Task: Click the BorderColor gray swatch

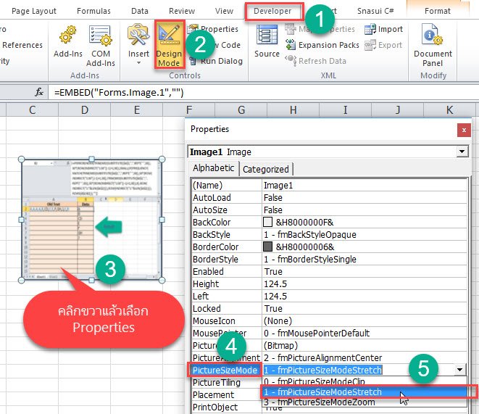Action: [x=268, y=246]
